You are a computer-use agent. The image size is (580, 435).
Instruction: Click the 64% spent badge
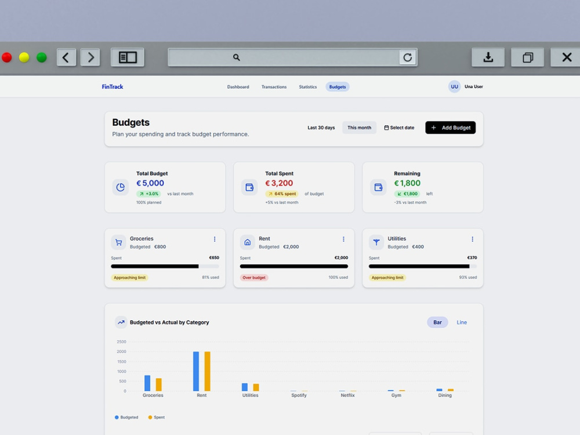tap(281, 194)
